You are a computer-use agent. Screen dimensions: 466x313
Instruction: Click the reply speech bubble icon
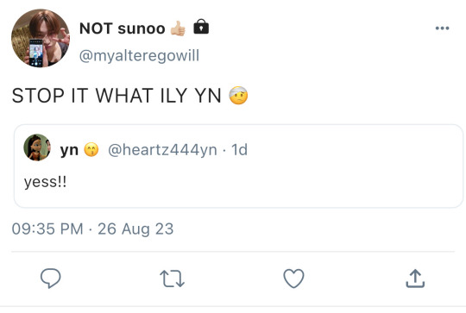pos(51,279)
